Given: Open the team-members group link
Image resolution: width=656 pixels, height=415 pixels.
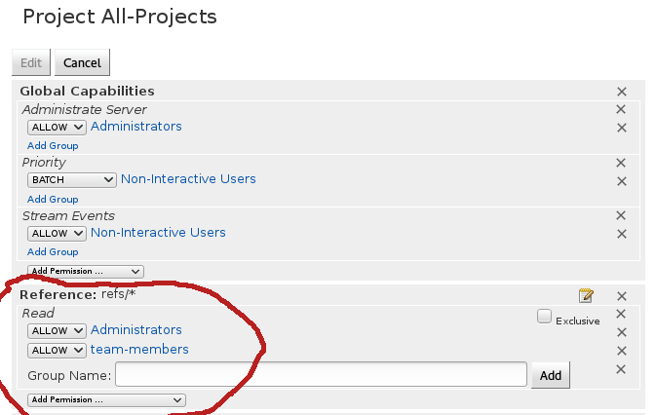Looking at the screenshot, I should tap(139, 349).
